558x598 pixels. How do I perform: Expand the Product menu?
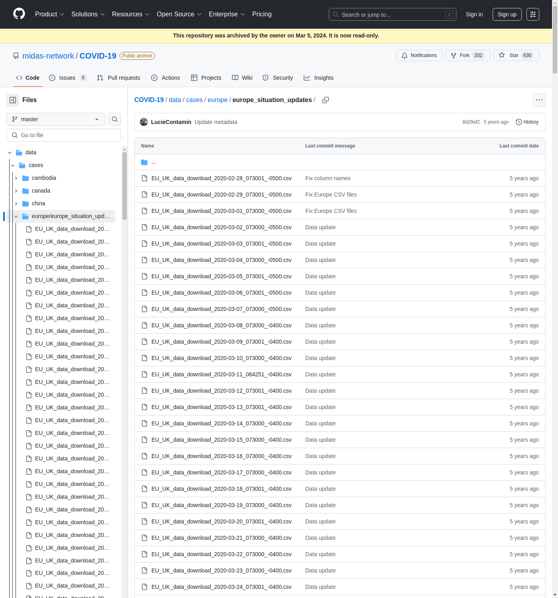(49, 14)
